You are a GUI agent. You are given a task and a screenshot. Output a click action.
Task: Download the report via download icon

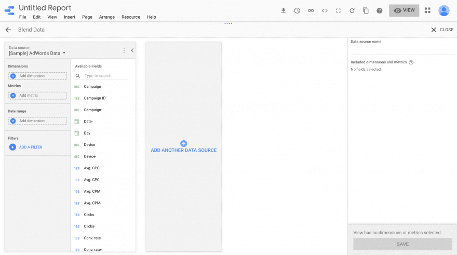pyautogui.click(x=284, y=11)
